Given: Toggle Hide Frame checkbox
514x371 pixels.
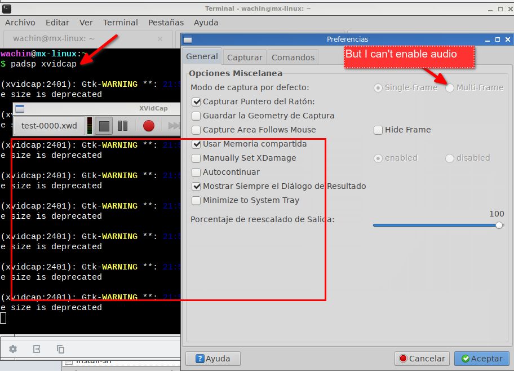Looking at the screenshot, I should coord(378,130).
